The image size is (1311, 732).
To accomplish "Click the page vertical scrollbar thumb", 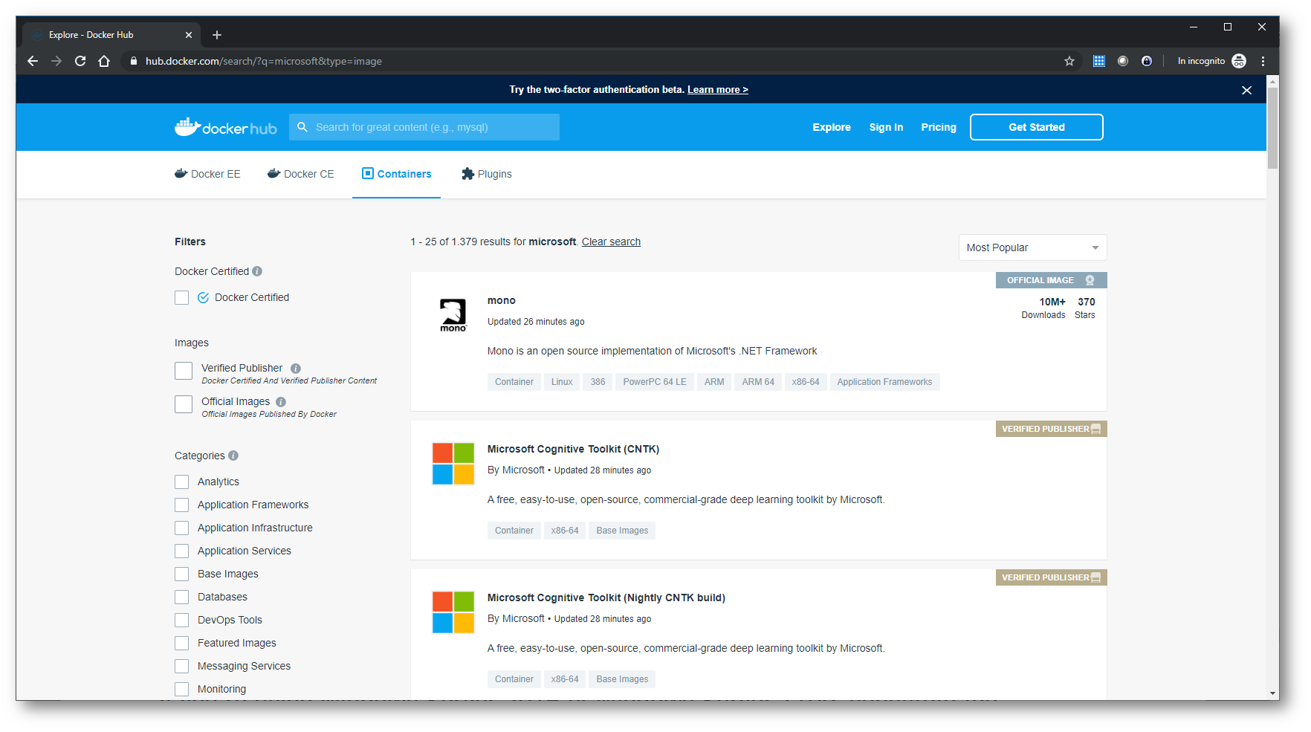I will coord(1273,128).
